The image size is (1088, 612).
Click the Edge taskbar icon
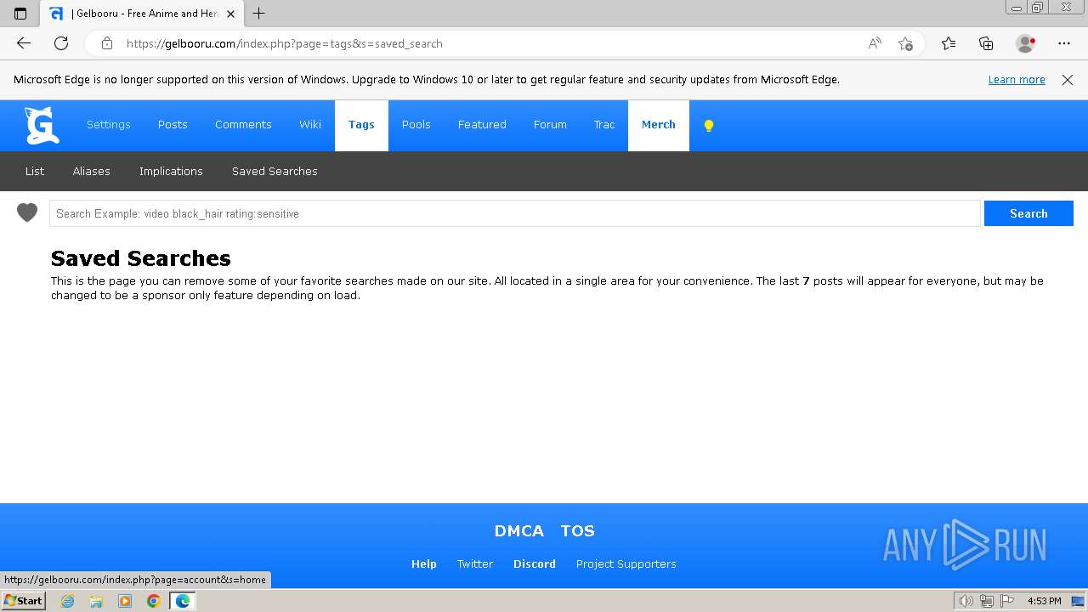[x=183, y=601]
